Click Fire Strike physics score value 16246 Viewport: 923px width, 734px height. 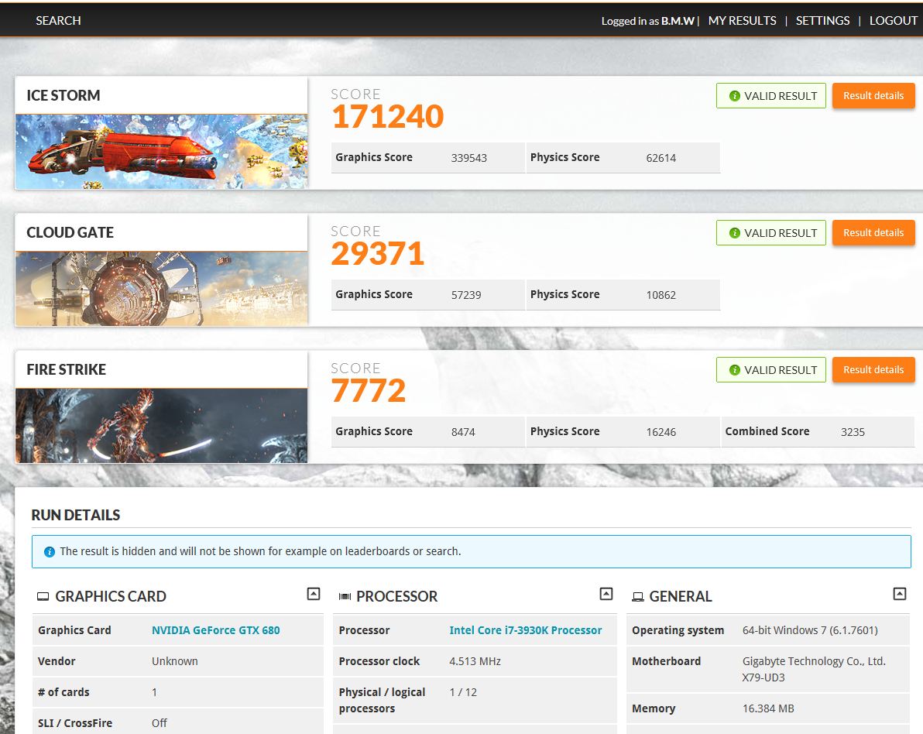[661, 432]
